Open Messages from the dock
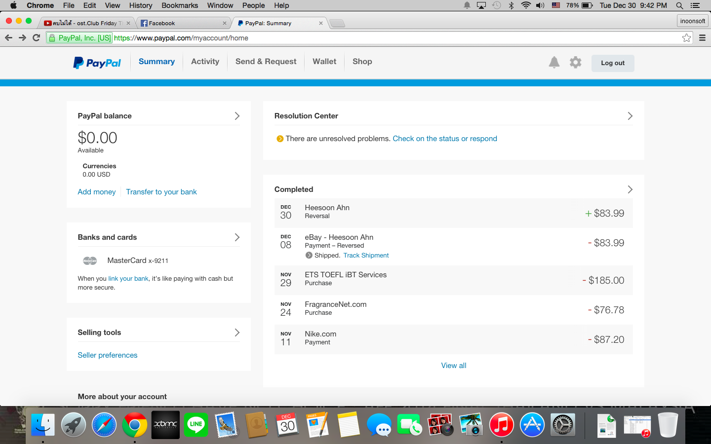The height and width of the screenshot is (444, 711). (x=379, y=425)
